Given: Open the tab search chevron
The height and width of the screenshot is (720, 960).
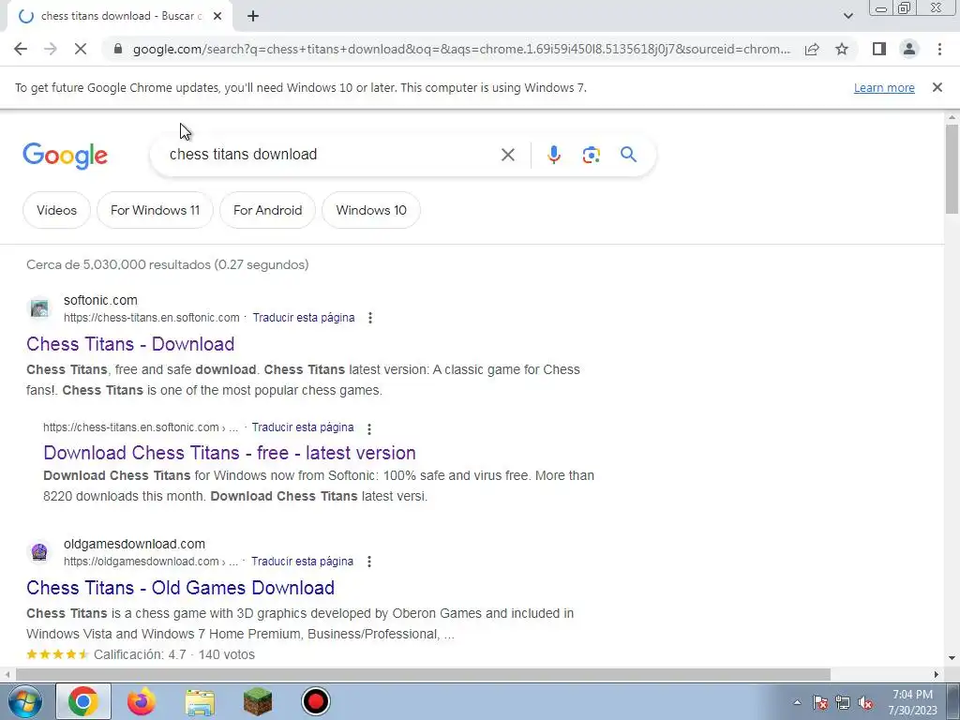Looking at the screenshot, I should pyautogui.click(x=847, y=16).
